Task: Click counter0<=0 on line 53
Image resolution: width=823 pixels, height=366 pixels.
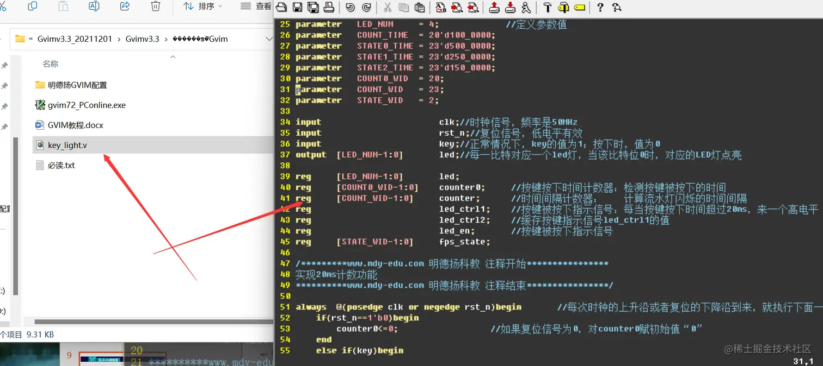Action: click(x=367, y=329)
